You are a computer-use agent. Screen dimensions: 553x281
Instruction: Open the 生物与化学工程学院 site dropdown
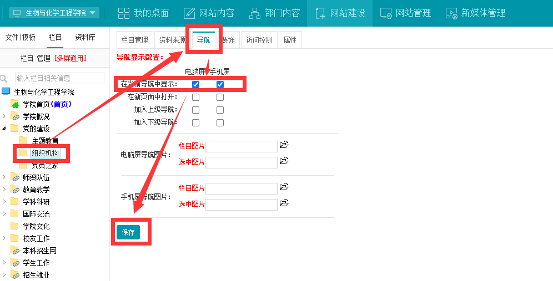[54, 13]
